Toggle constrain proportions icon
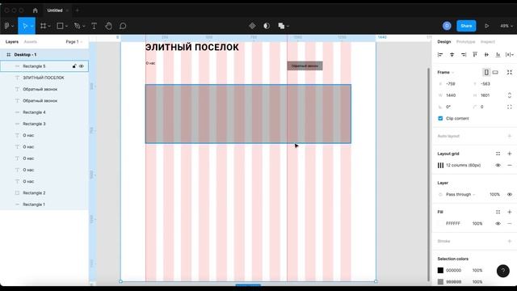Viewport: 517px width, 291px height. pyautogui.click(x=510, y=95)
